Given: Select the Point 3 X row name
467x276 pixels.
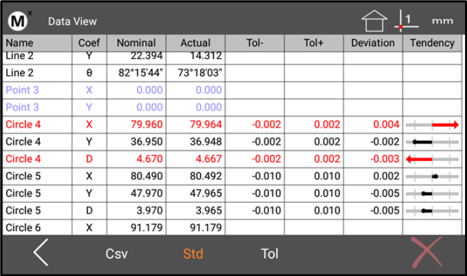Looking at the screenshot, I should coord(22,90).
